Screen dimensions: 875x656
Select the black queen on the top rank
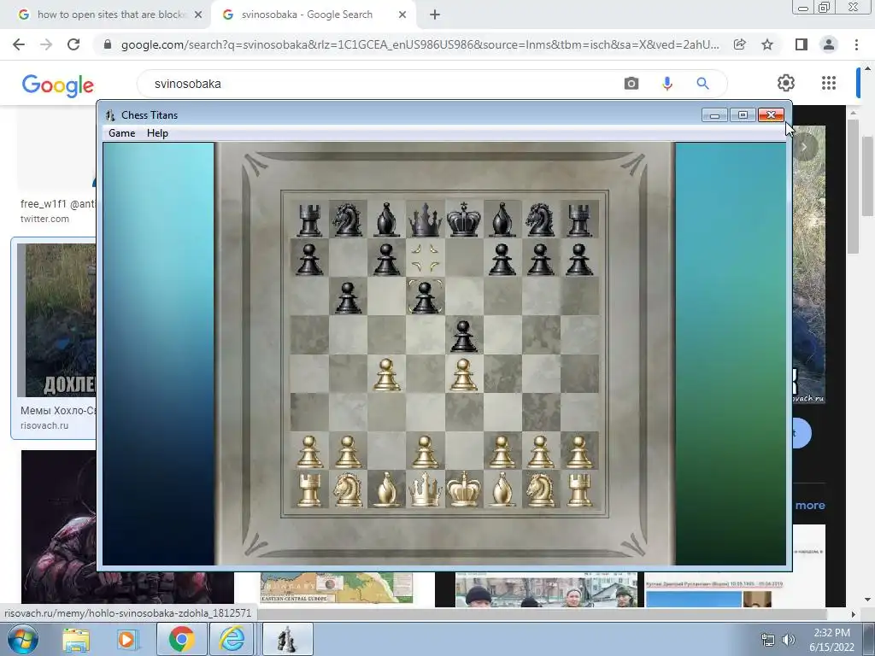(x=425, y=220)
